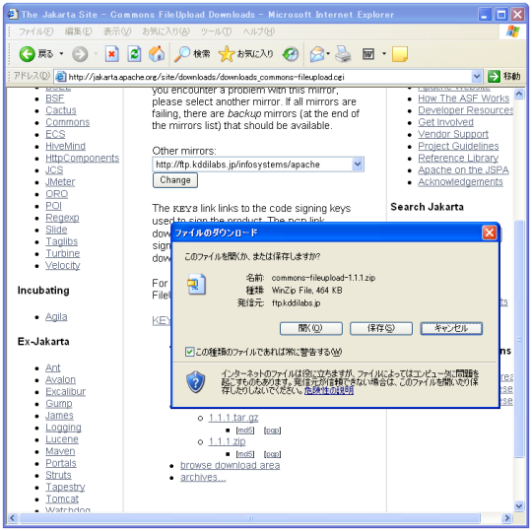Open Favorites with the star icon
Screen dimensions: 532x531
227,54
